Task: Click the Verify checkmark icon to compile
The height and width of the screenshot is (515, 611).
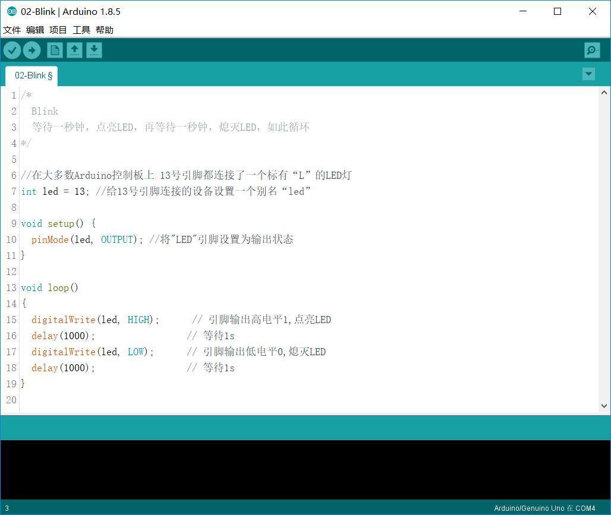Action: [12, 50]
